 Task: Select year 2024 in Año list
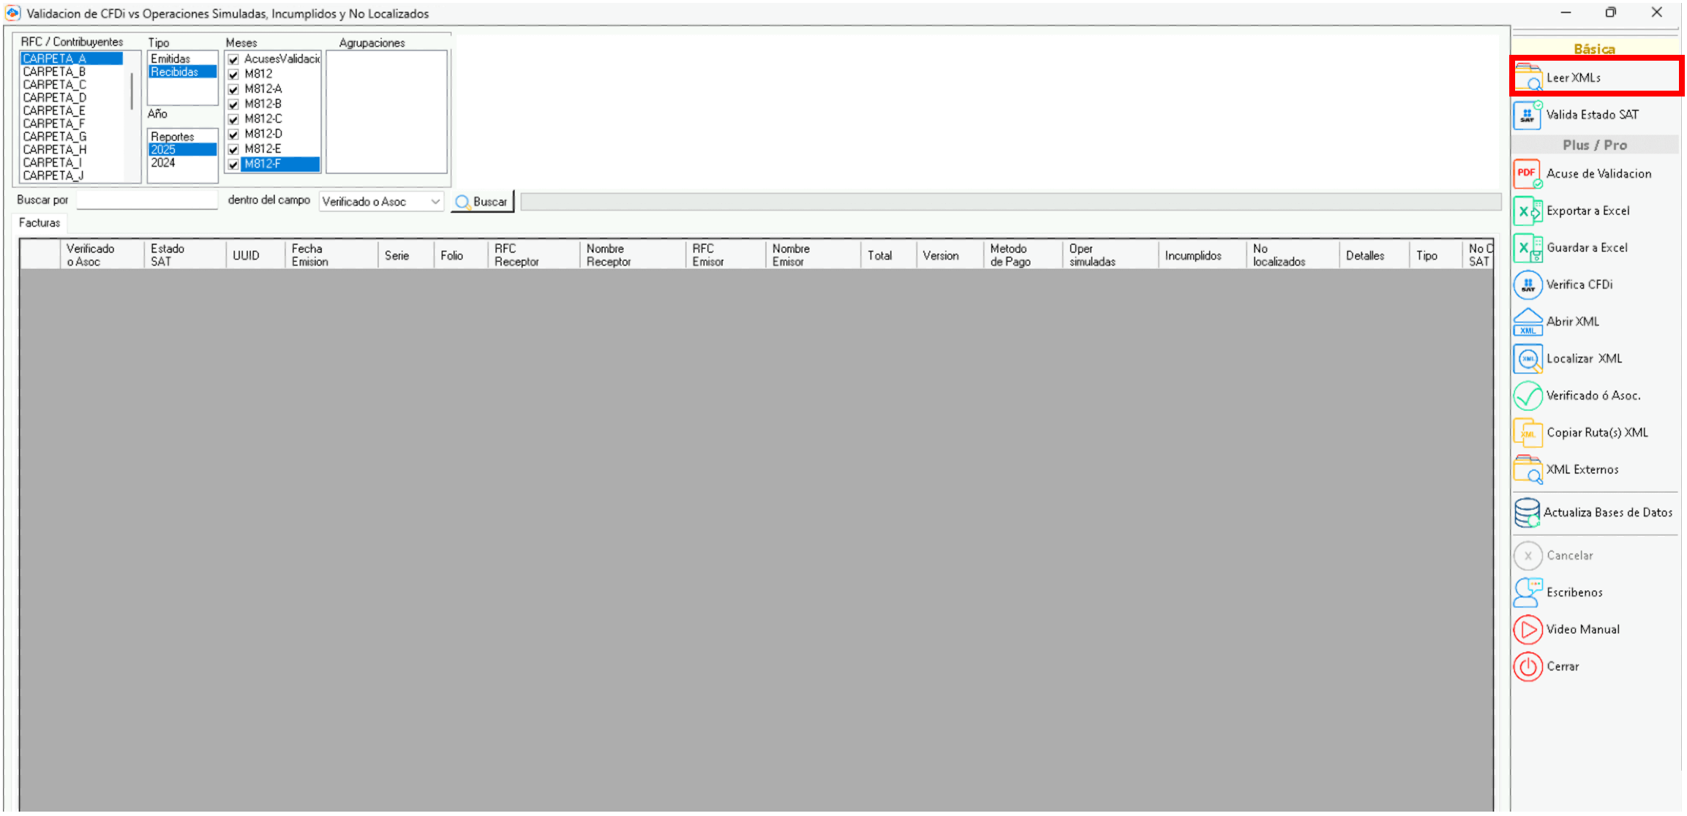point(163,163)
